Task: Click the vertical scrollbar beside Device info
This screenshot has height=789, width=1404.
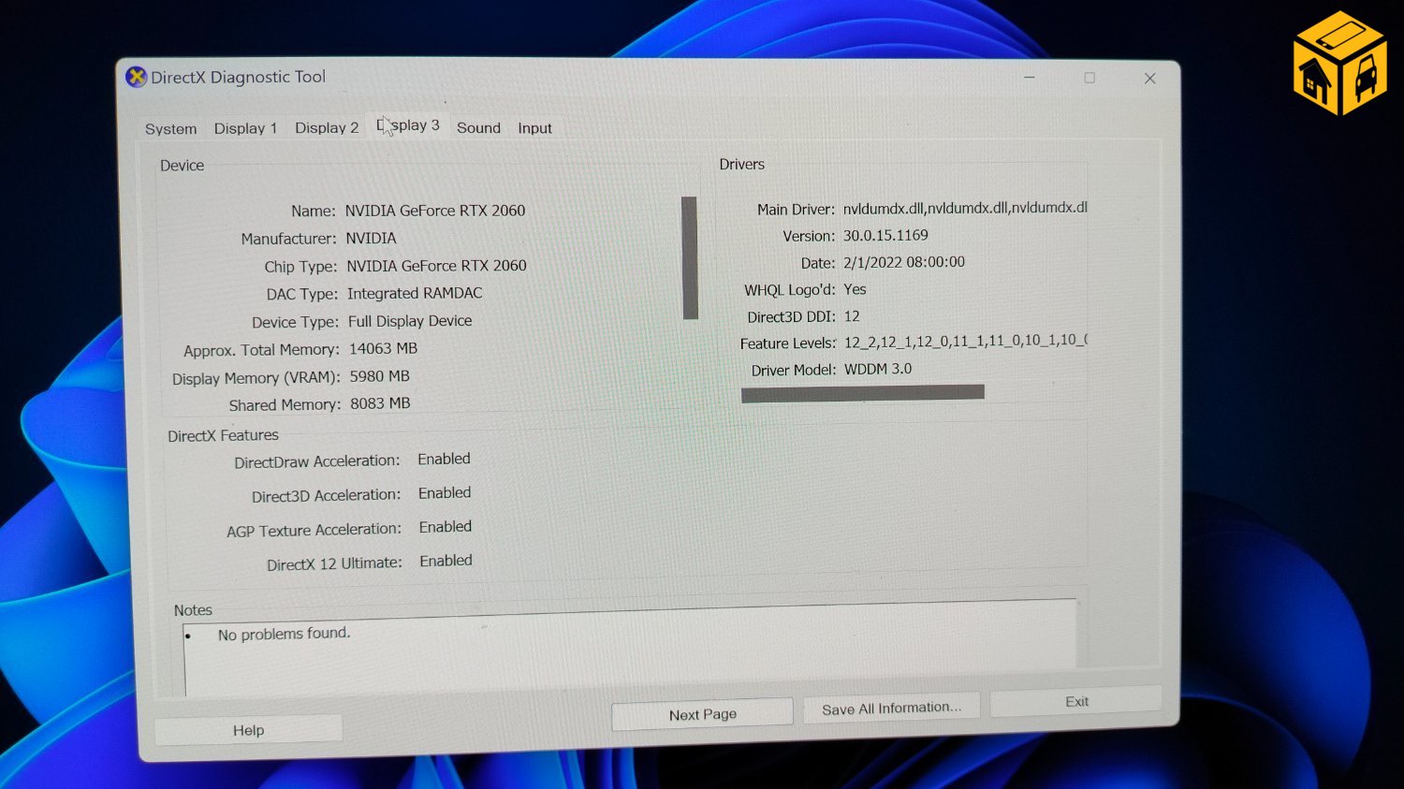Action: pyautogui.click(x=691, y=257)
